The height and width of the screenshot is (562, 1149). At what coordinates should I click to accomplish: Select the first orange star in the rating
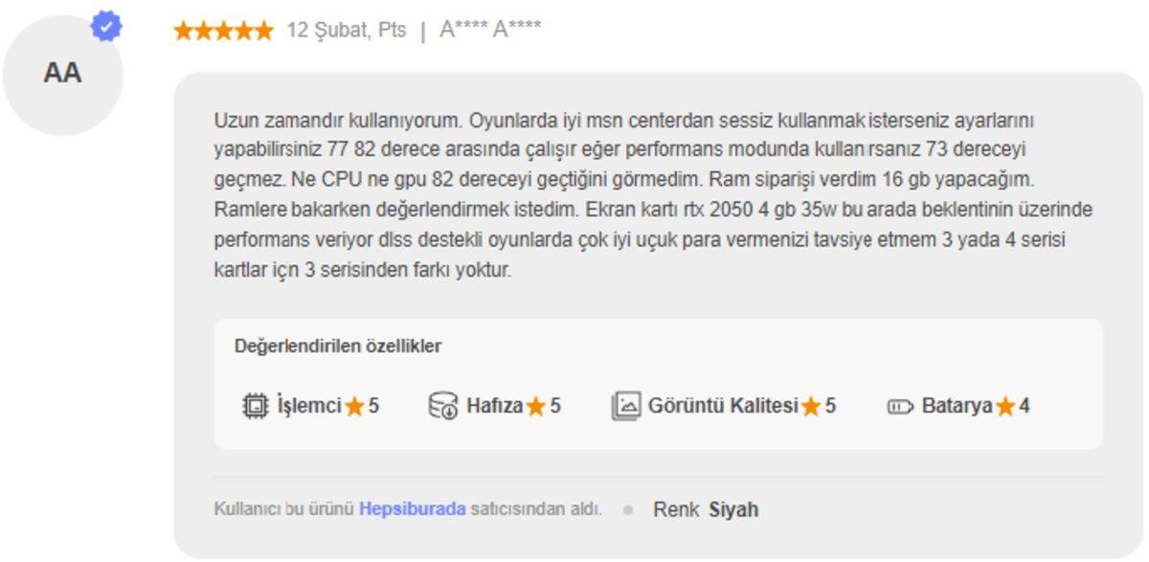click(181, 31)
